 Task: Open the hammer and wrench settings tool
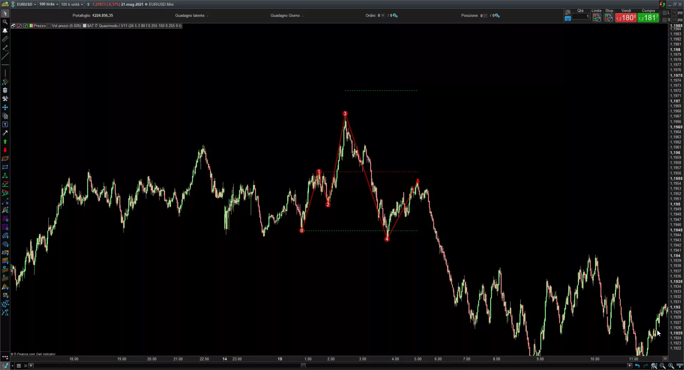[5, 99]
